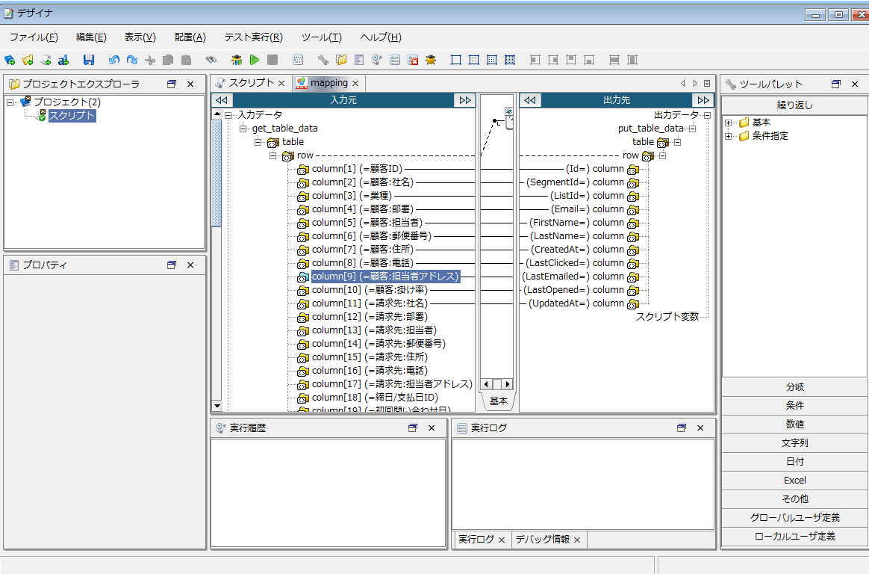Open the テスト実行(R) menu
Viewport: 869px width, 574px height.
point(253,37)
